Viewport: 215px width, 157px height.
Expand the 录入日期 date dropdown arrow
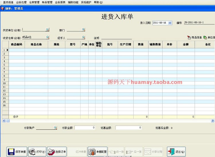point(170,23)
